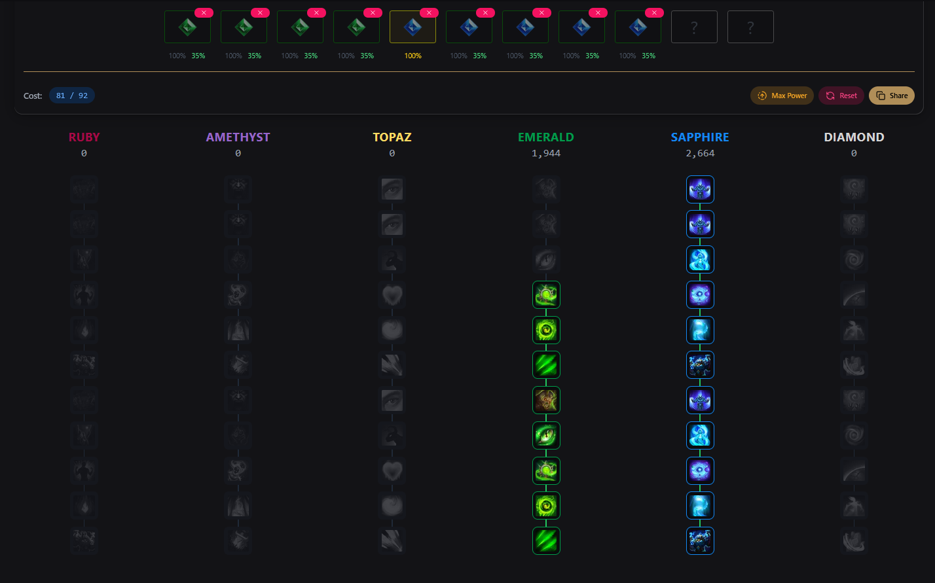Click the bottommost Emerald slash node
This screenshot has width=935, height=583.
pyautogui.click(x=546, y=540)
